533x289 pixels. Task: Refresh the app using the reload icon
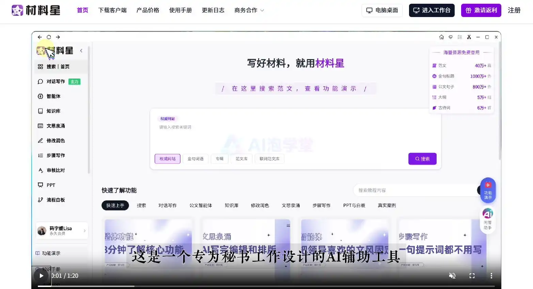[49, 37]
